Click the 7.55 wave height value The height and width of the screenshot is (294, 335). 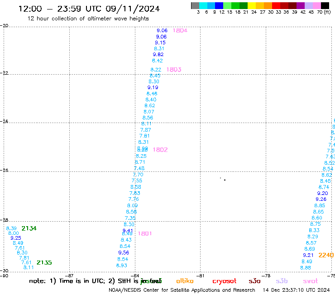137,180
